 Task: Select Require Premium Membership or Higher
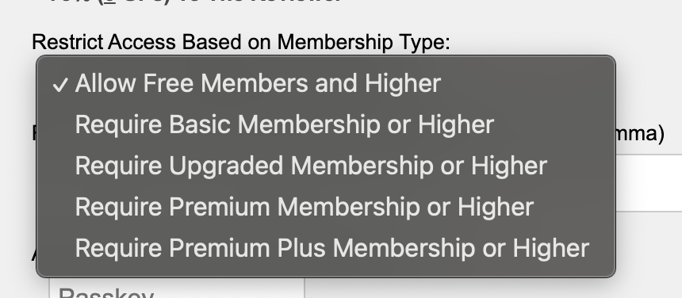(326, 207)
